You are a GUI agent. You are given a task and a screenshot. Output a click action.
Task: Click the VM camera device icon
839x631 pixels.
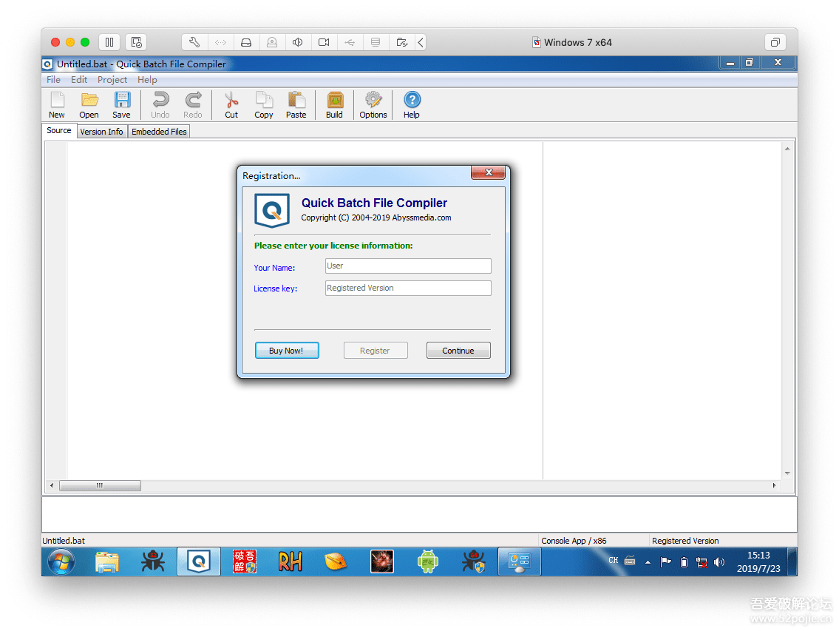point(324,42)
